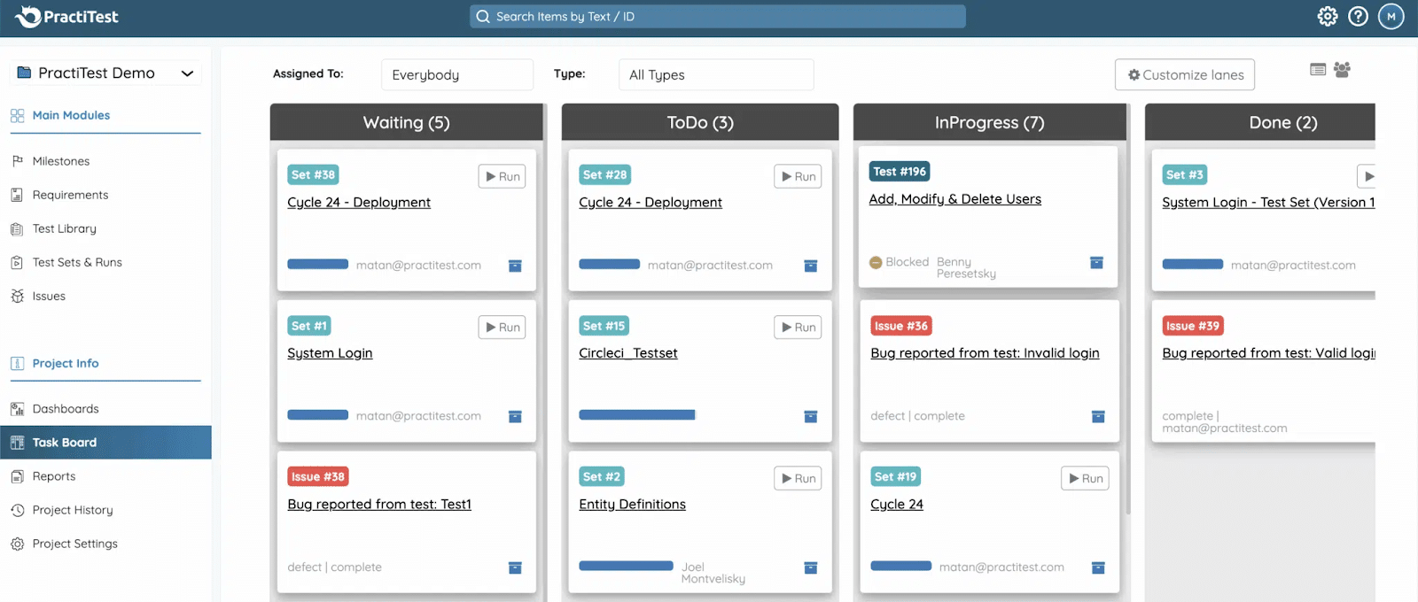Click the Reports icon in sidebar
The height and width of the screenshot is (602, 1418).
pos(17,476)
